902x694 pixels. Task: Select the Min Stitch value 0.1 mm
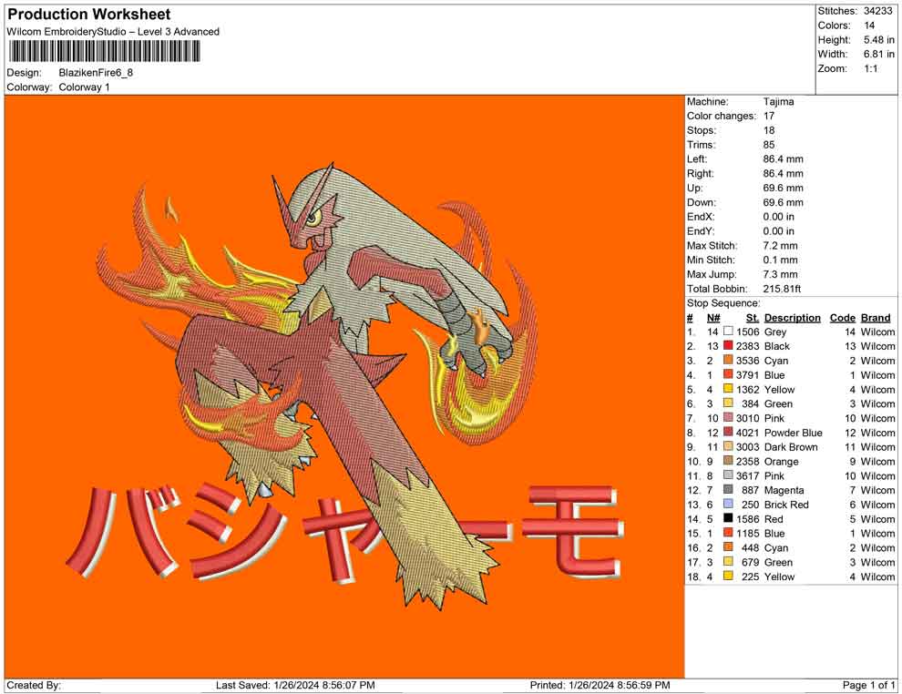click(x=780, y=260)
